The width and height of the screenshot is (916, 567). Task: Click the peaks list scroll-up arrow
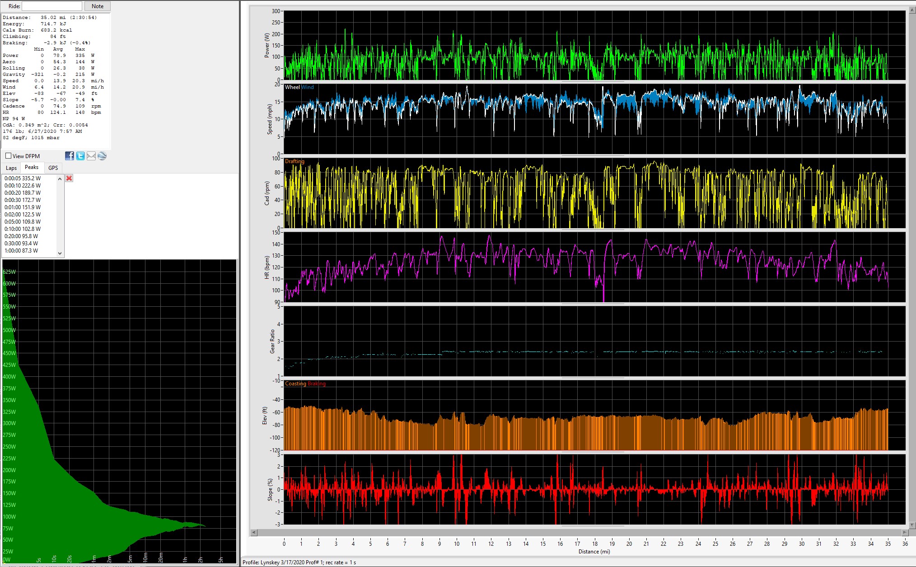tap(60, 179)
